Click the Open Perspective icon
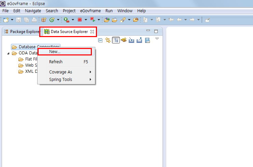Screen dimensions: 253x167 click(207, 20)
